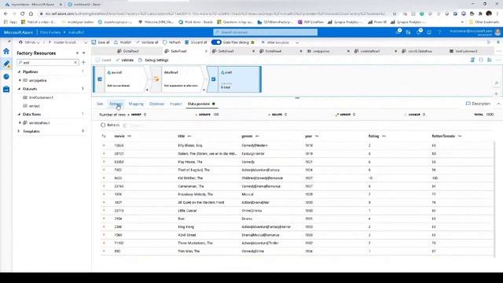The height and width of the screenshot is (283, 503).
Task: Click Refresh in Data preview
Action: (110, 125)
